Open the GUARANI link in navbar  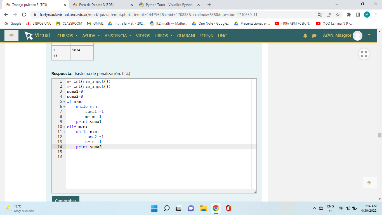click(186, 36)
